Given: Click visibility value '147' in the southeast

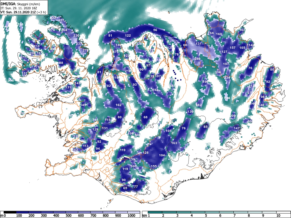Looking at the screenshot, I should tap(237, 128).
